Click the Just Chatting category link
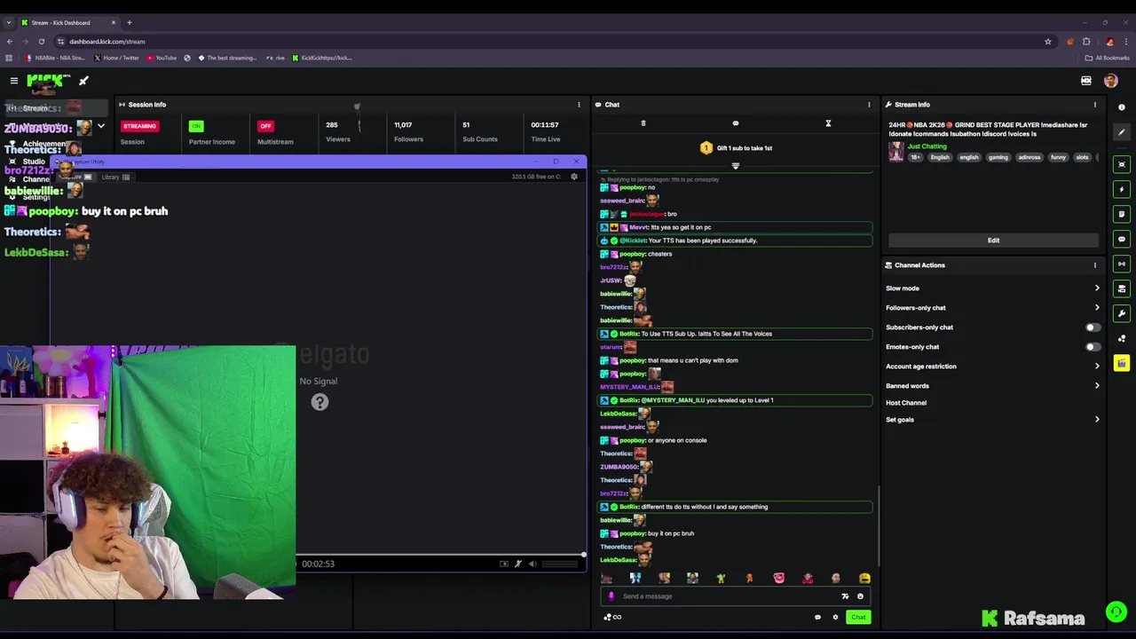The height and width of the screenshot is (639, 1136). click(x=927, y=146)
